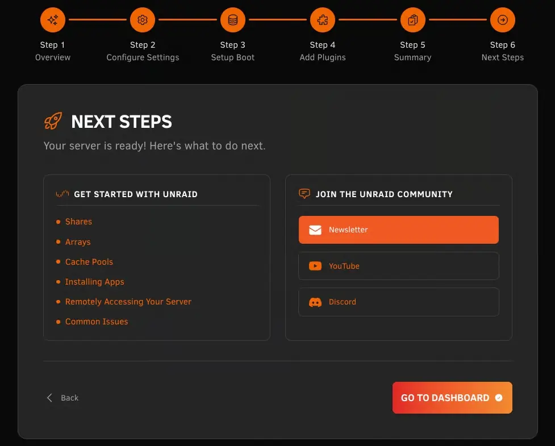Click the checkmark icon on Go To Dashboard
The image size is (555, 446).
(499, 398)
